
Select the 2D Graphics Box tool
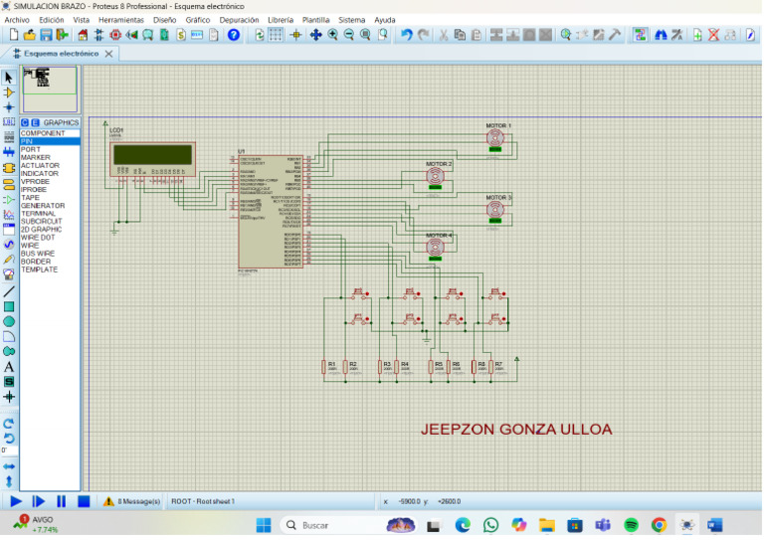pos(9,306)
